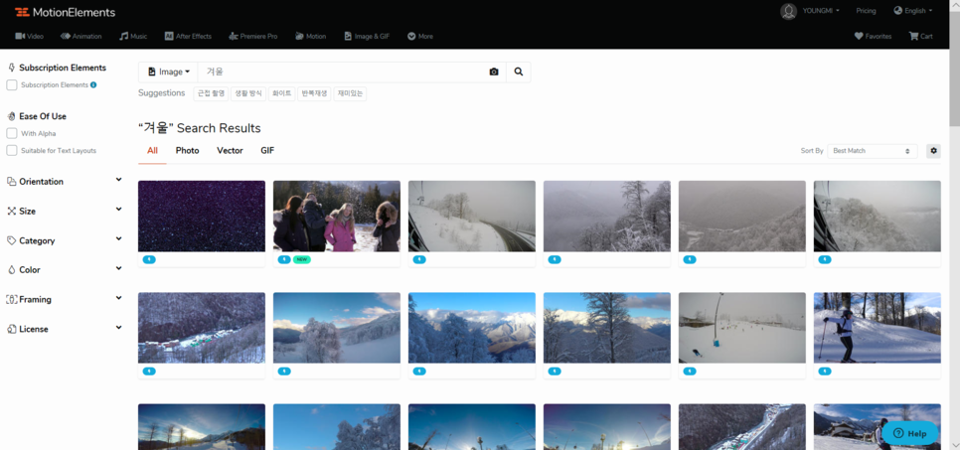Viewport: 960px width, 450px height.
Task: Tick the With Alpha checkbox
Action: [12, 133]
